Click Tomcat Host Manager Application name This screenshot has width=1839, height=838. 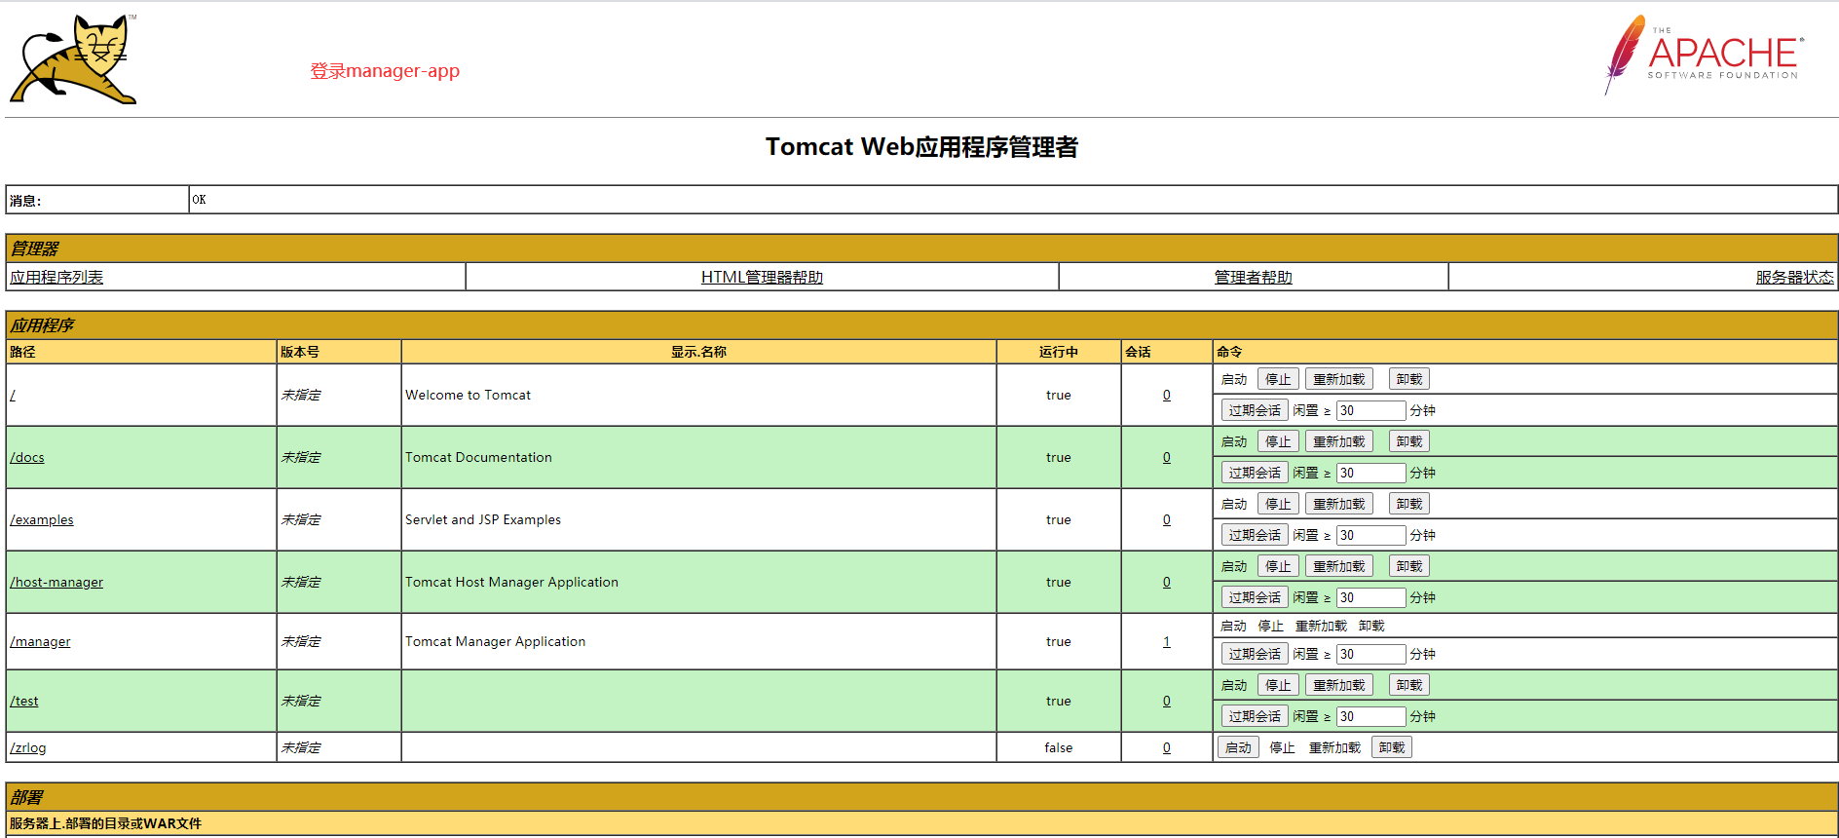[511, 582]
